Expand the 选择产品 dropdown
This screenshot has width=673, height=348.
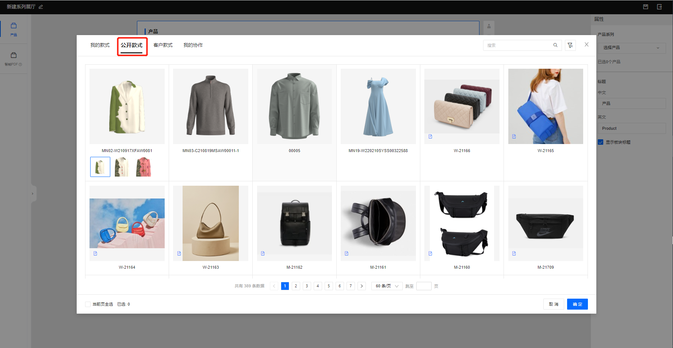631,48
